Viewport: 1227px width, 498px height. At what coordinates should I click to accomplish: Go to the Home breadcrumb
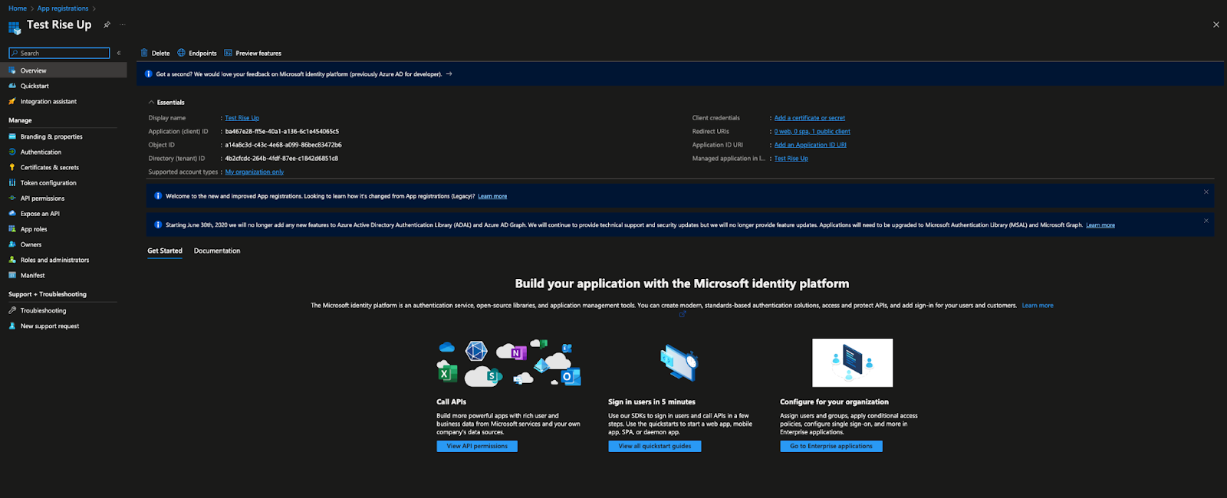tap(18, 8)
